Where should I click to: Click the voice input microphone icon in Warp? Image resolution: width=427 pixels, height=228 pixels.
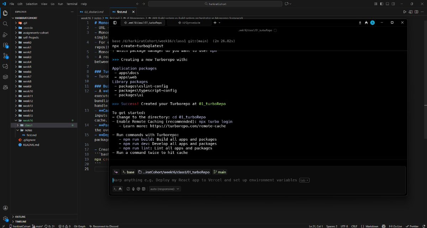133,189
